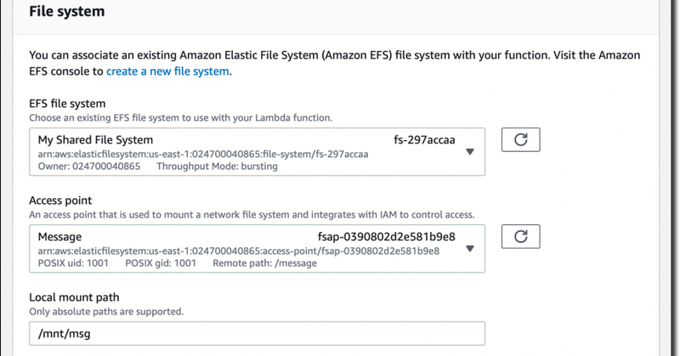Image resolution: width=680 pixels, height=356 pixels.
Task: Click the file-system ARN text
Action: pos(203,154)
